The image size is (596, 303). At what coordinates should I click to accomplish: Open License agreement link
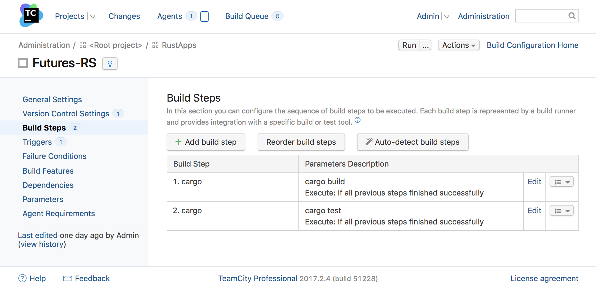coord(545,278)
